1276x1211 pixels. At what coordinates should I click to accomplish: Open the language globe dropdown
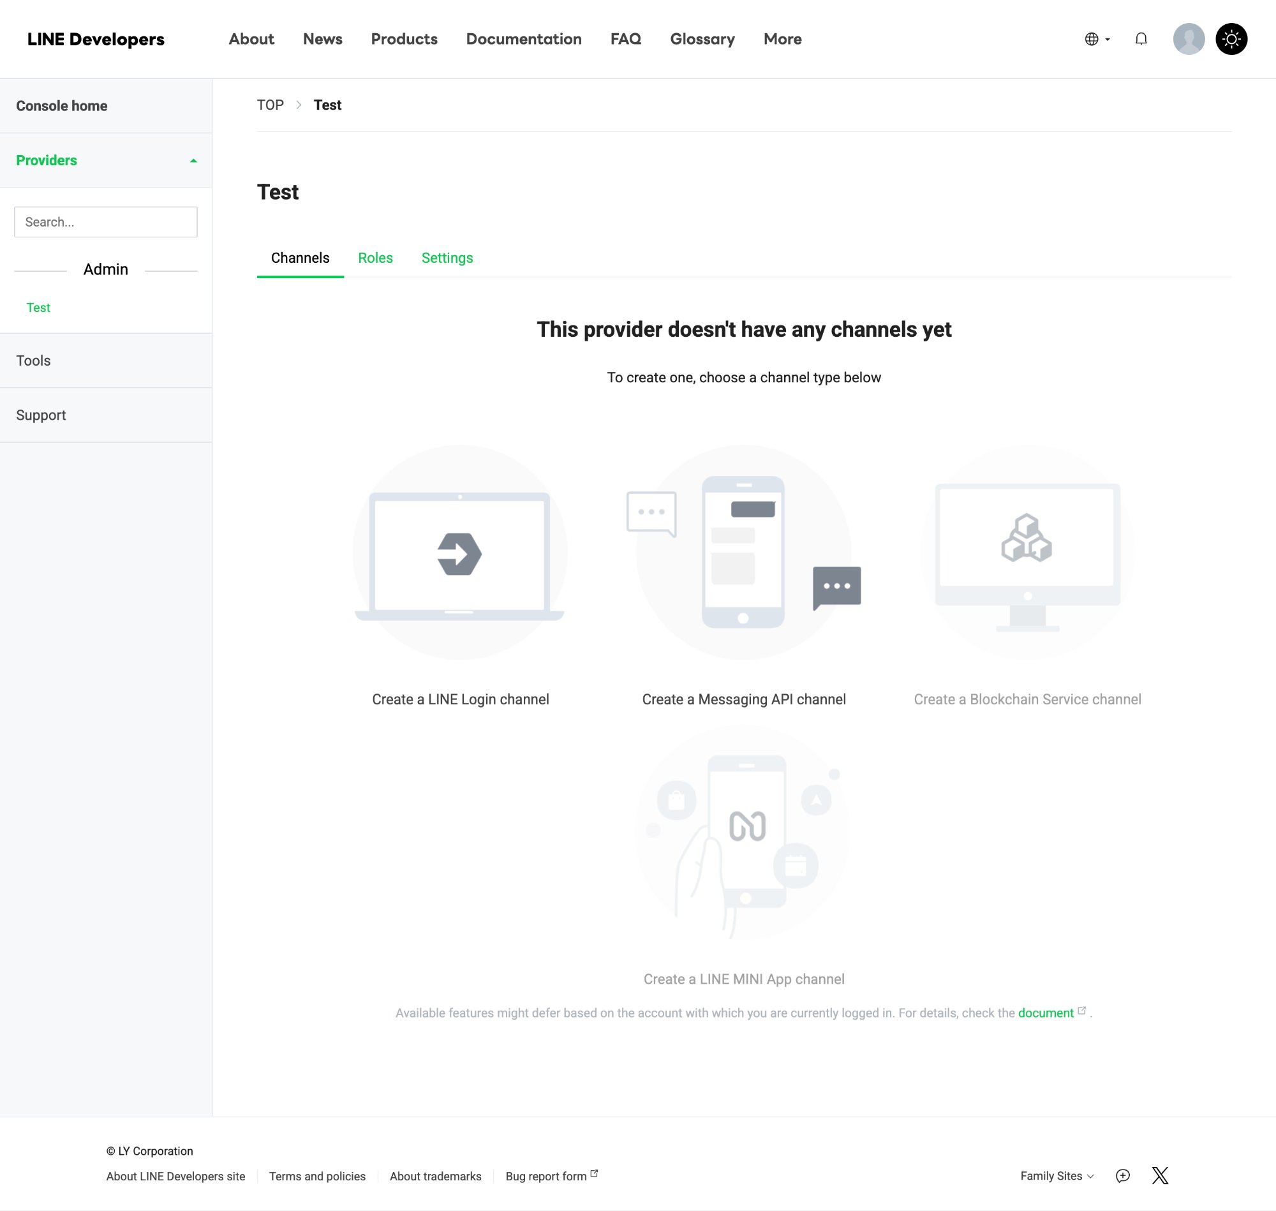(1097, 40)
